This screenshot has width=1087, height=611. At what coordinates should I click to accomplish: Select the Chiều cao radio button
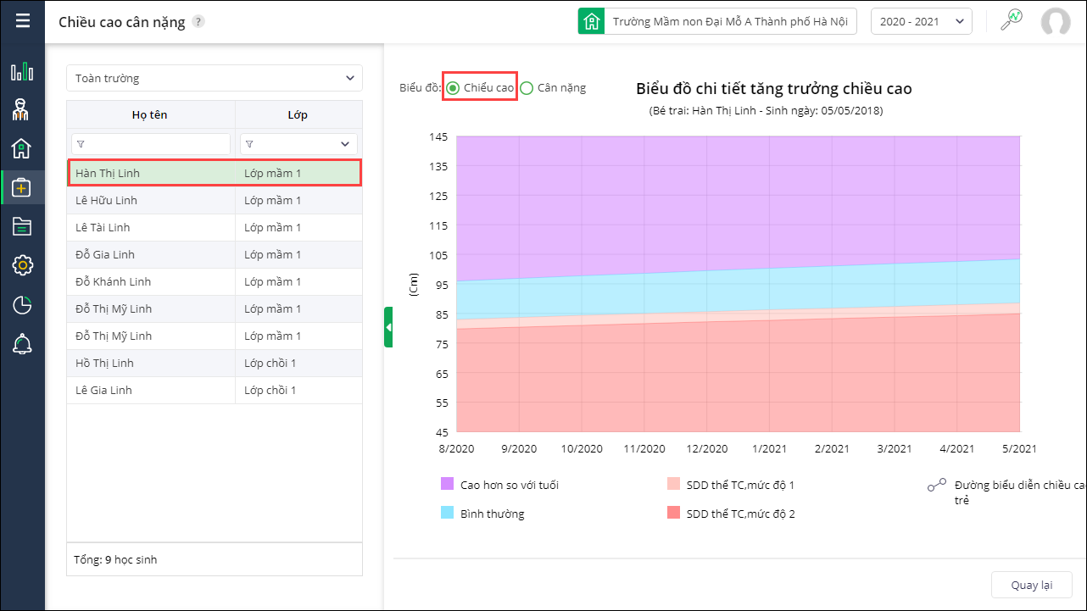tap(454, 88)
